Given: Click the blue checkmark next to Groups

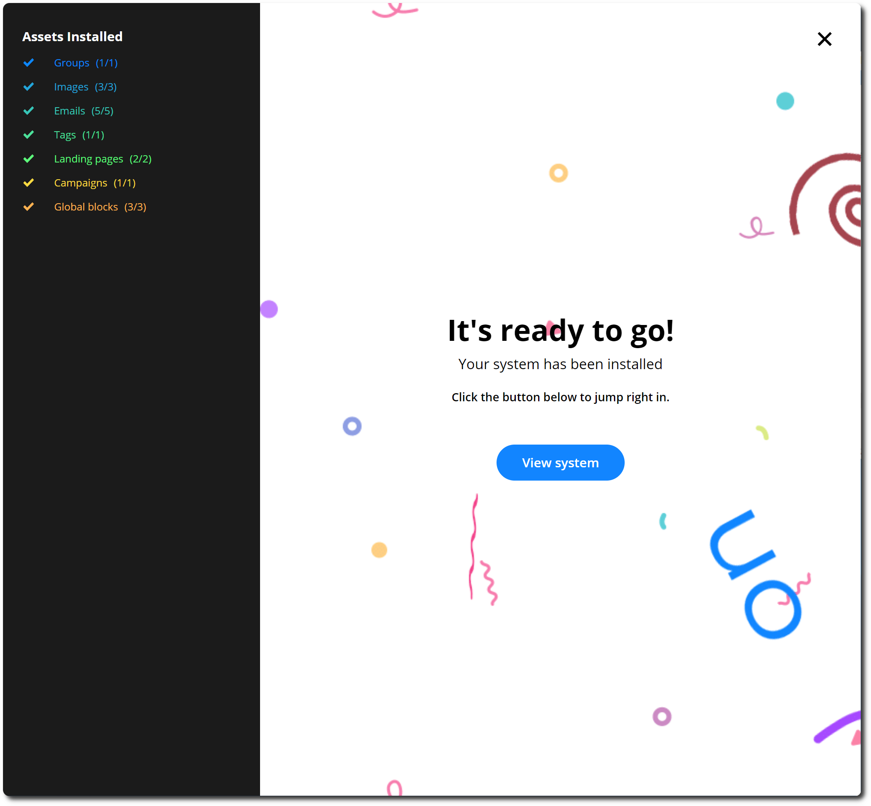Looking at the screenshot, I should coord(29,63).
